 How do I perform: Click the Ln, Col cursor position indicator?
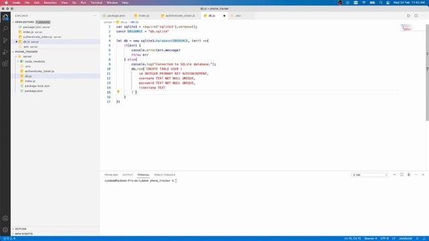coord(353,238)
